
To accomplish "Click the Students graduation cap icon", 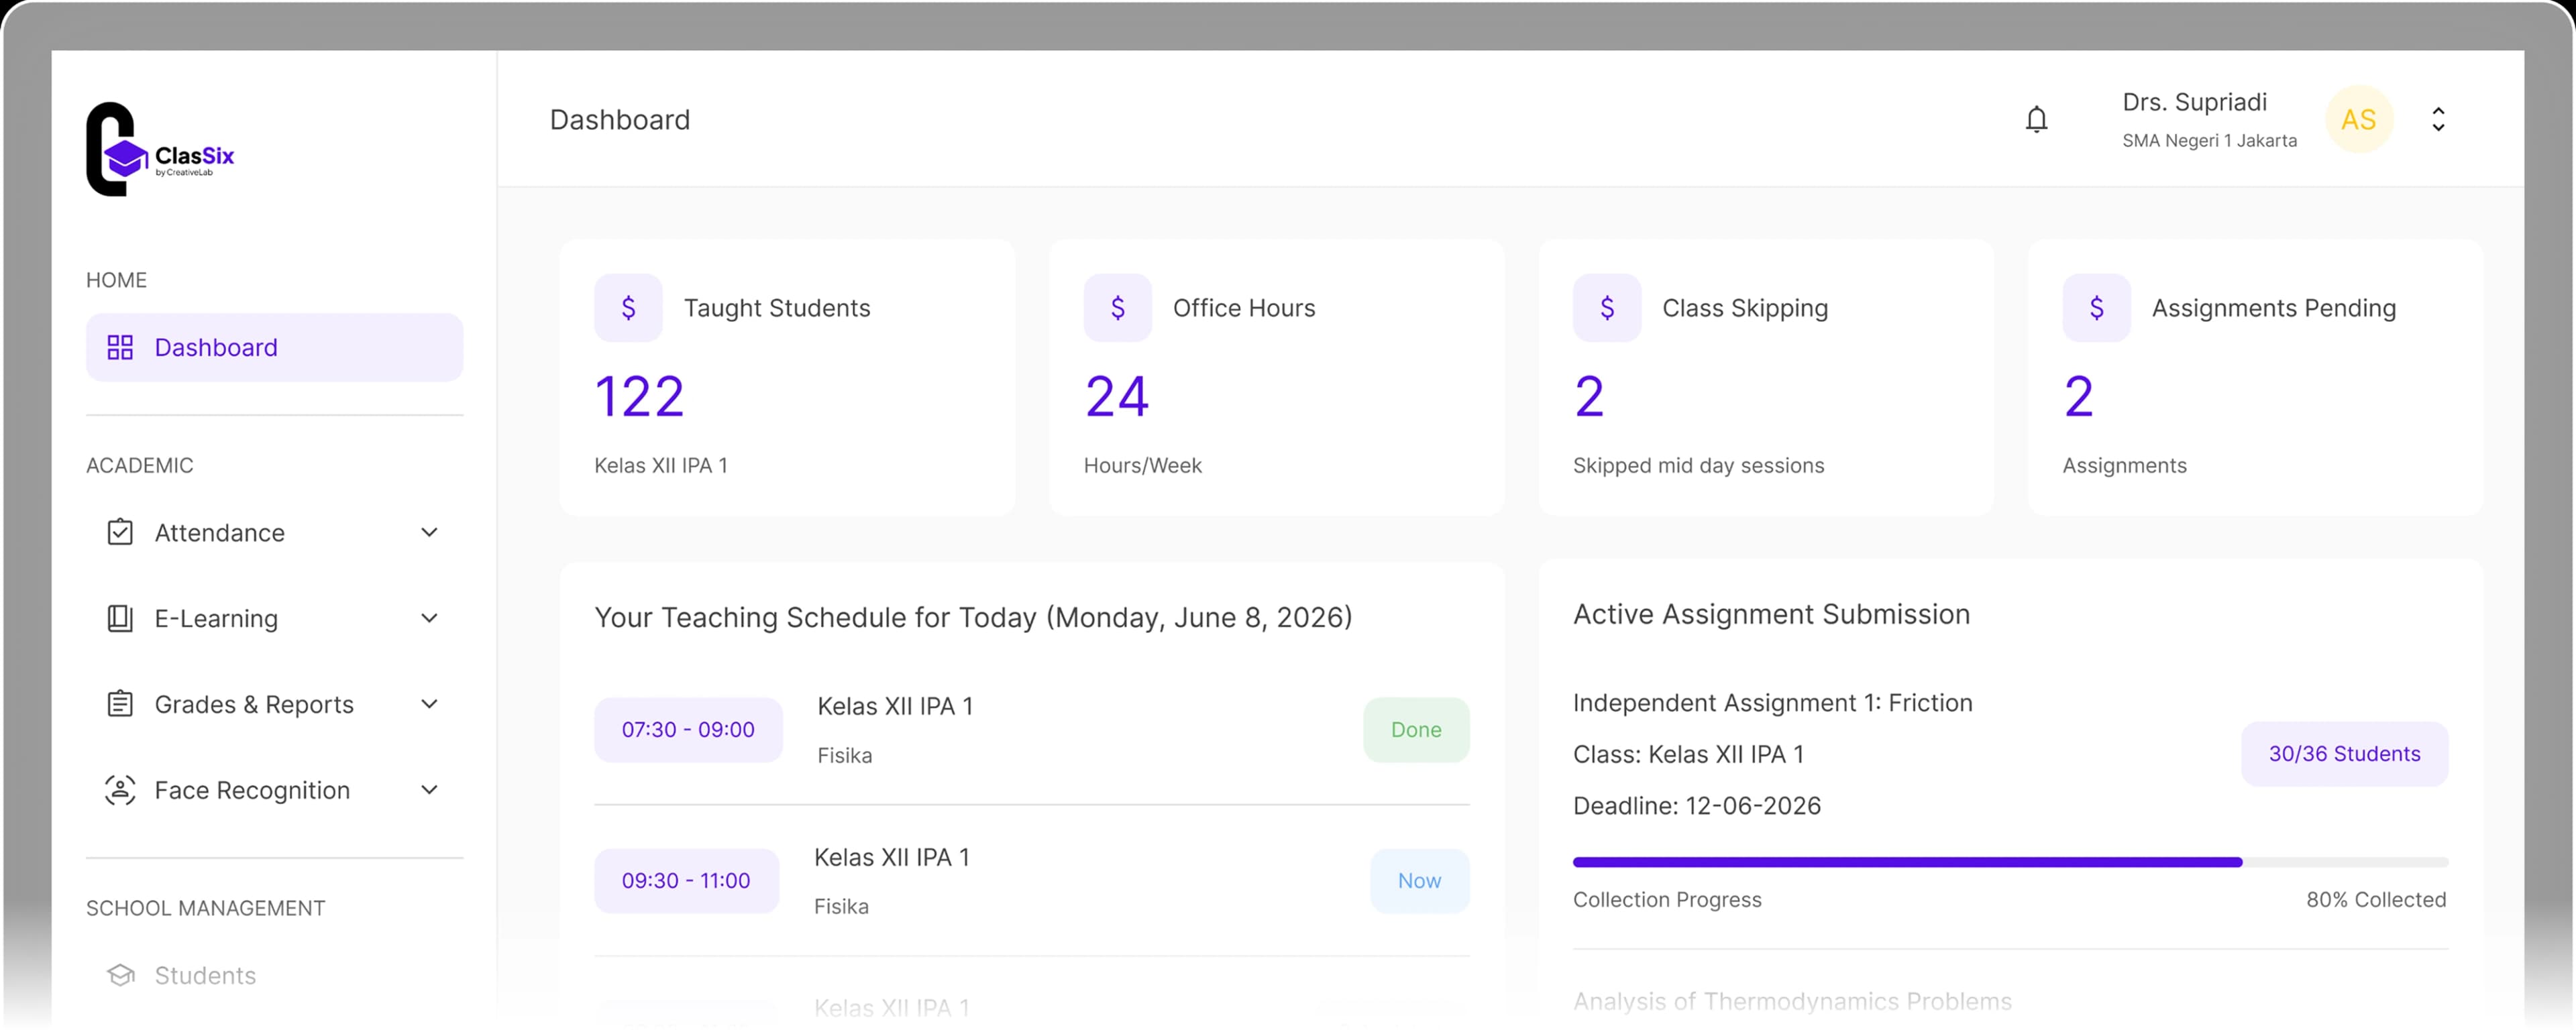I will (x=120, y=975).
